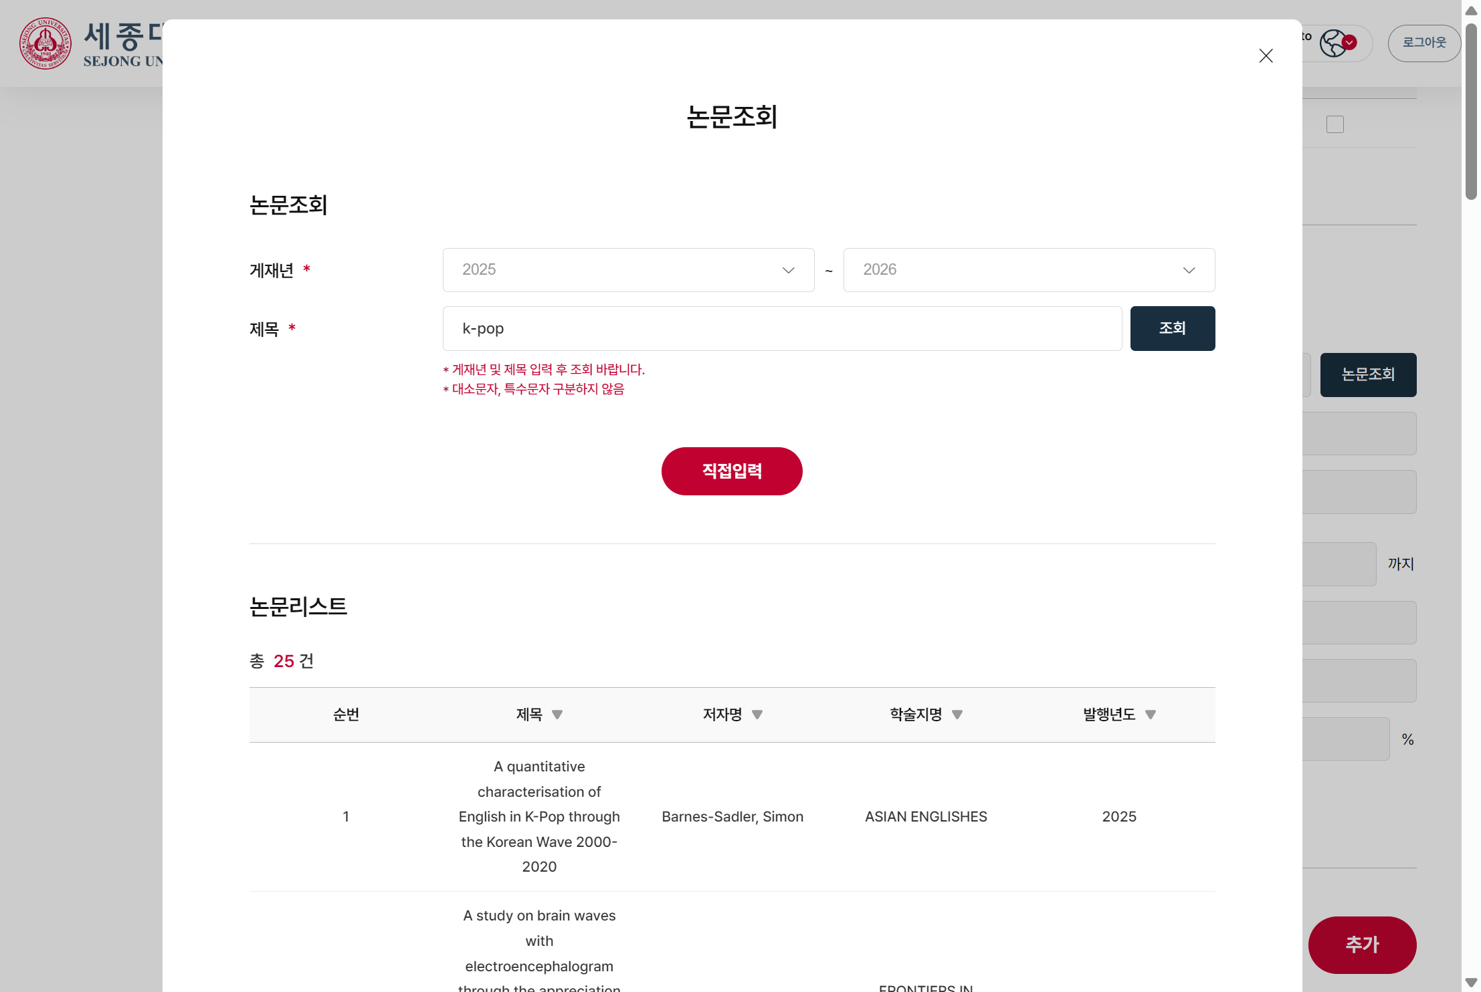
Task: Click publication year 2025 in row 1
Action: (x=1119, y=817)
